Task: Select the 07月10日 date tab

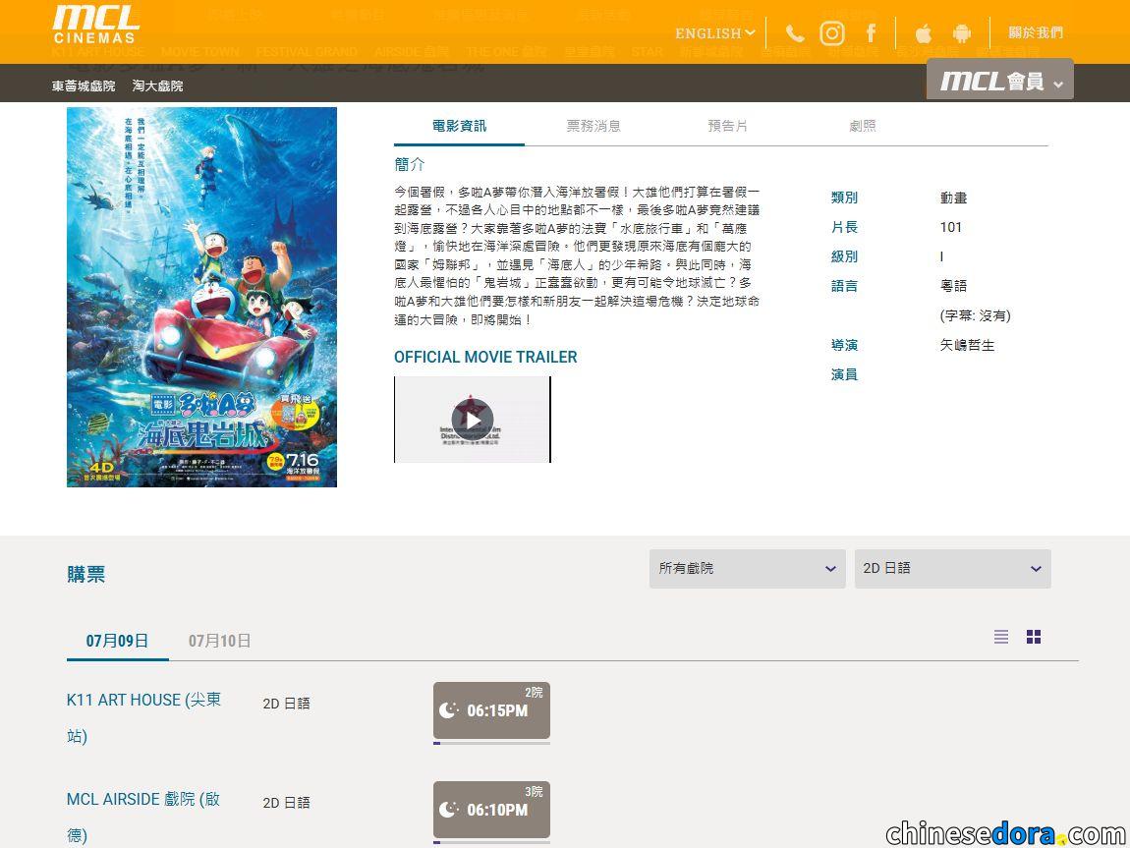Action: click(x=219, y=641)
